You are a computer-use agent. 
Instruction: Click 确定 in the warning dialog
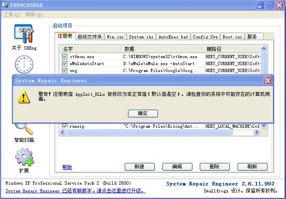pos(143,113)
